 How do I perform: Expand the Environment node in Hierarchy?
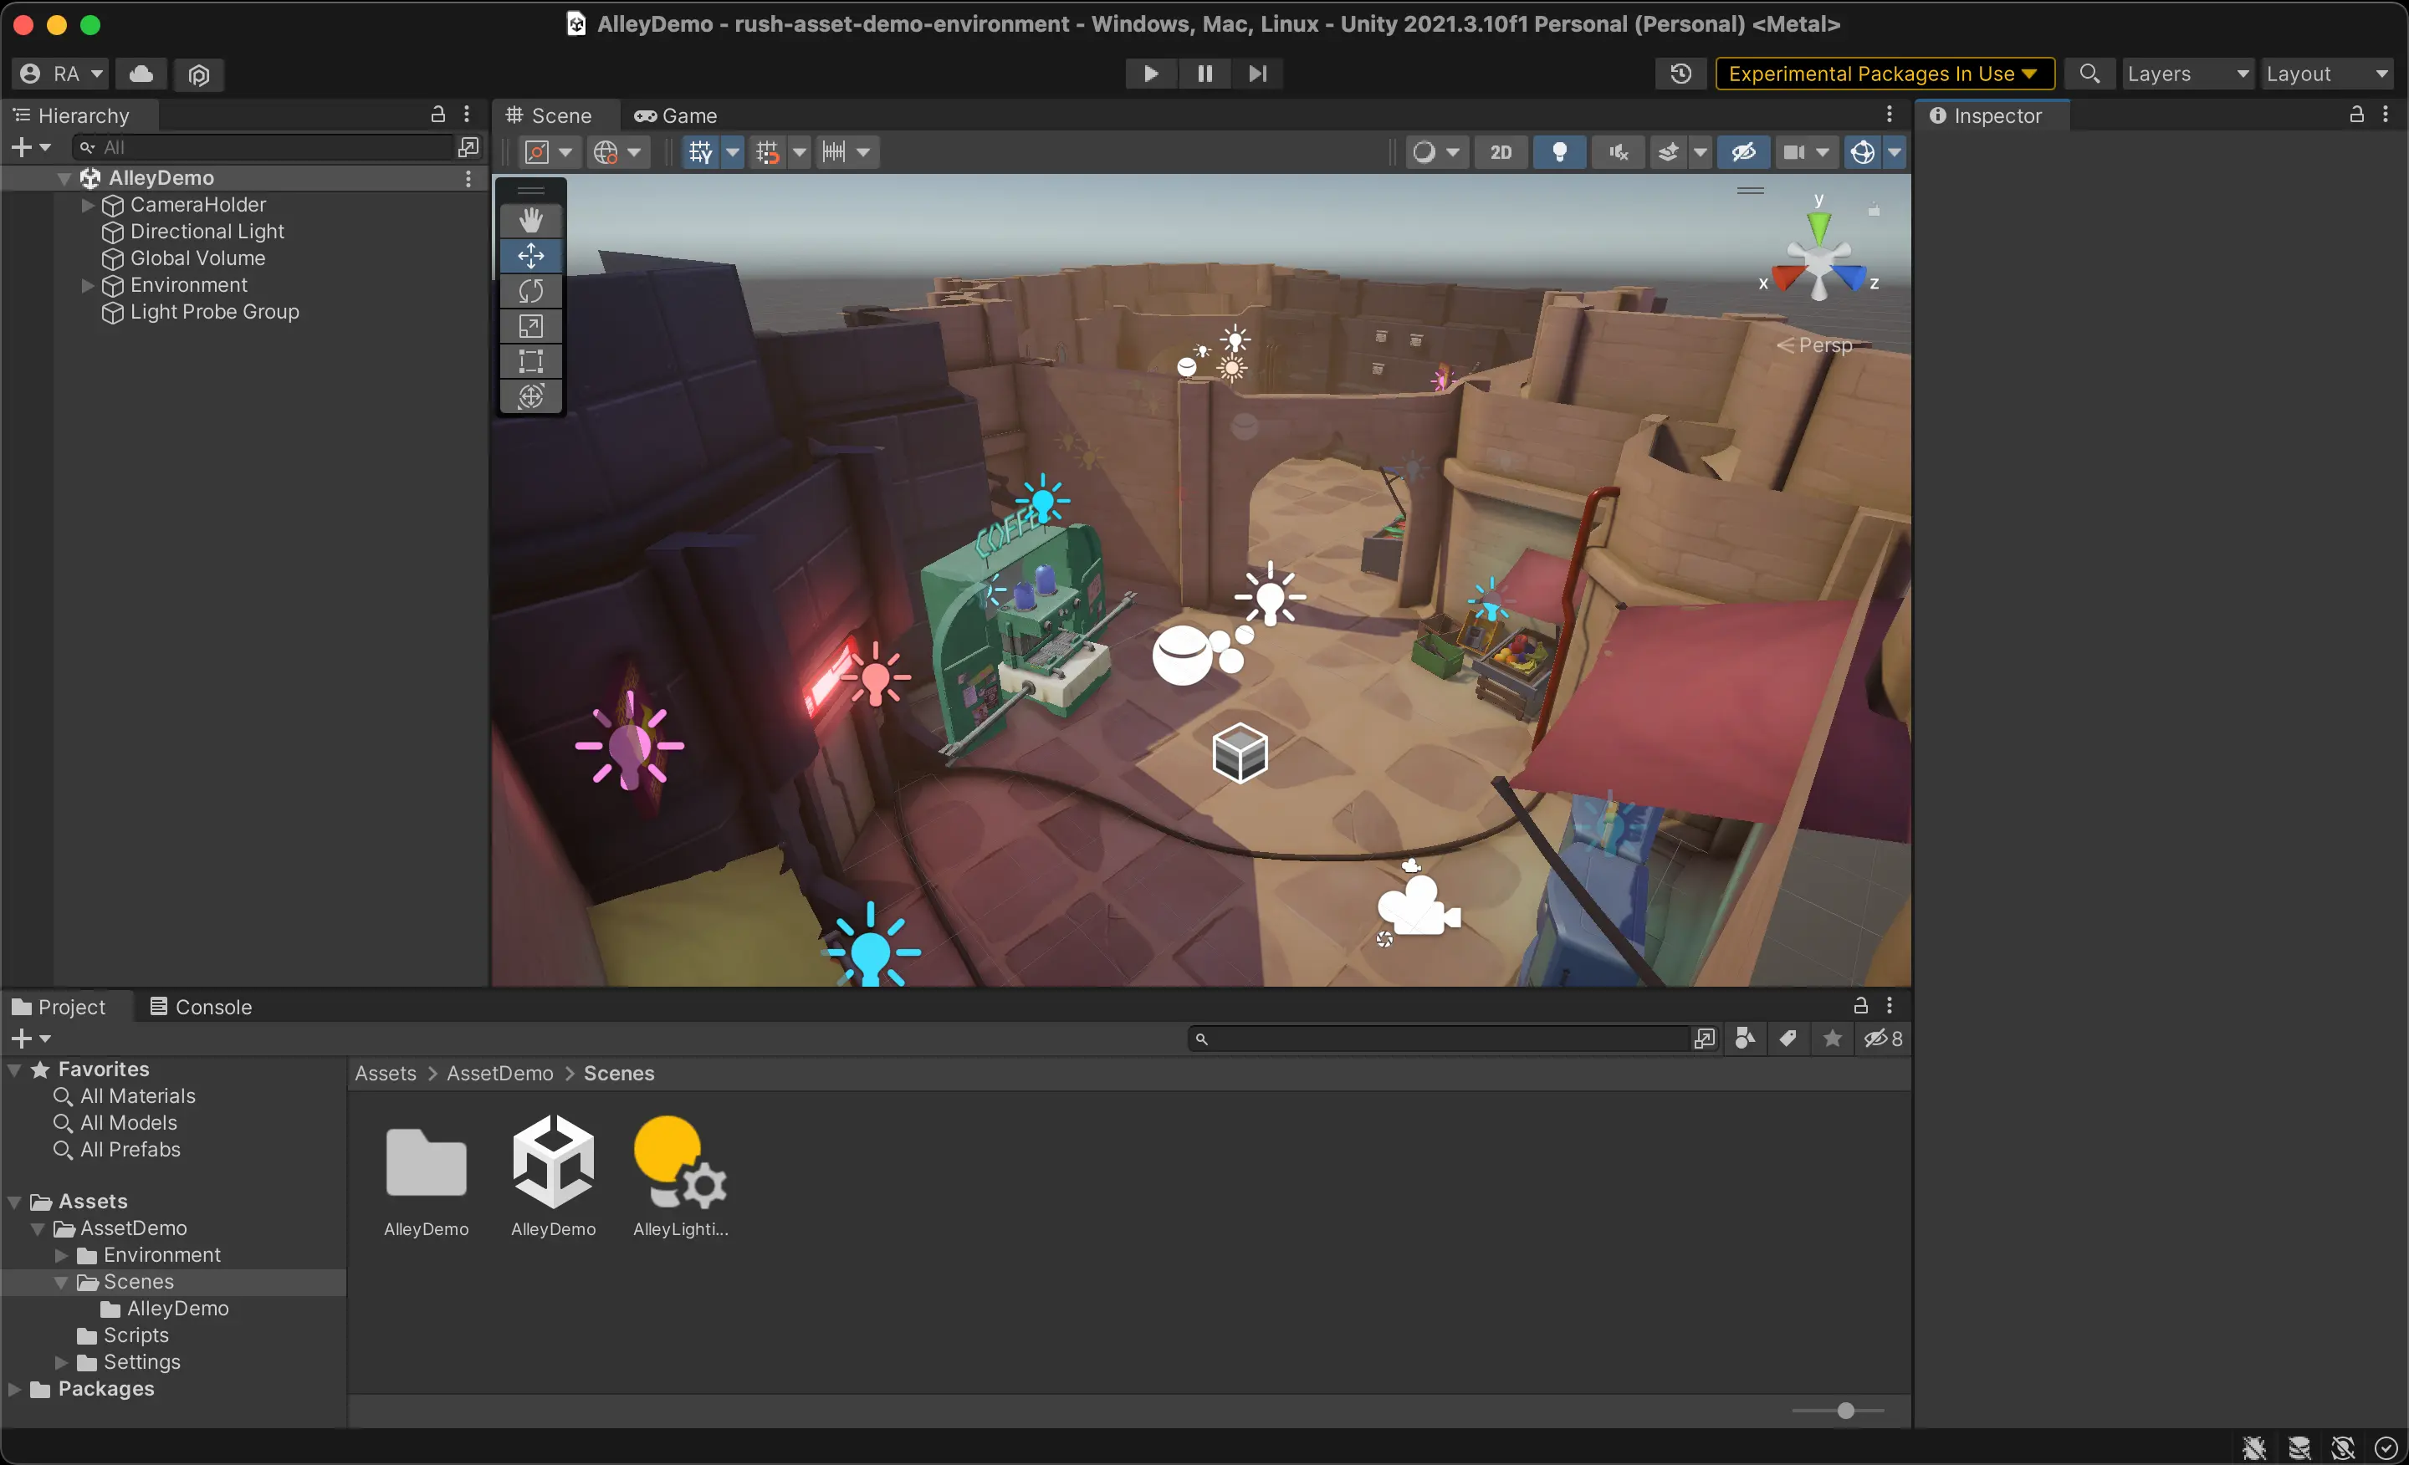coord(90,283)
